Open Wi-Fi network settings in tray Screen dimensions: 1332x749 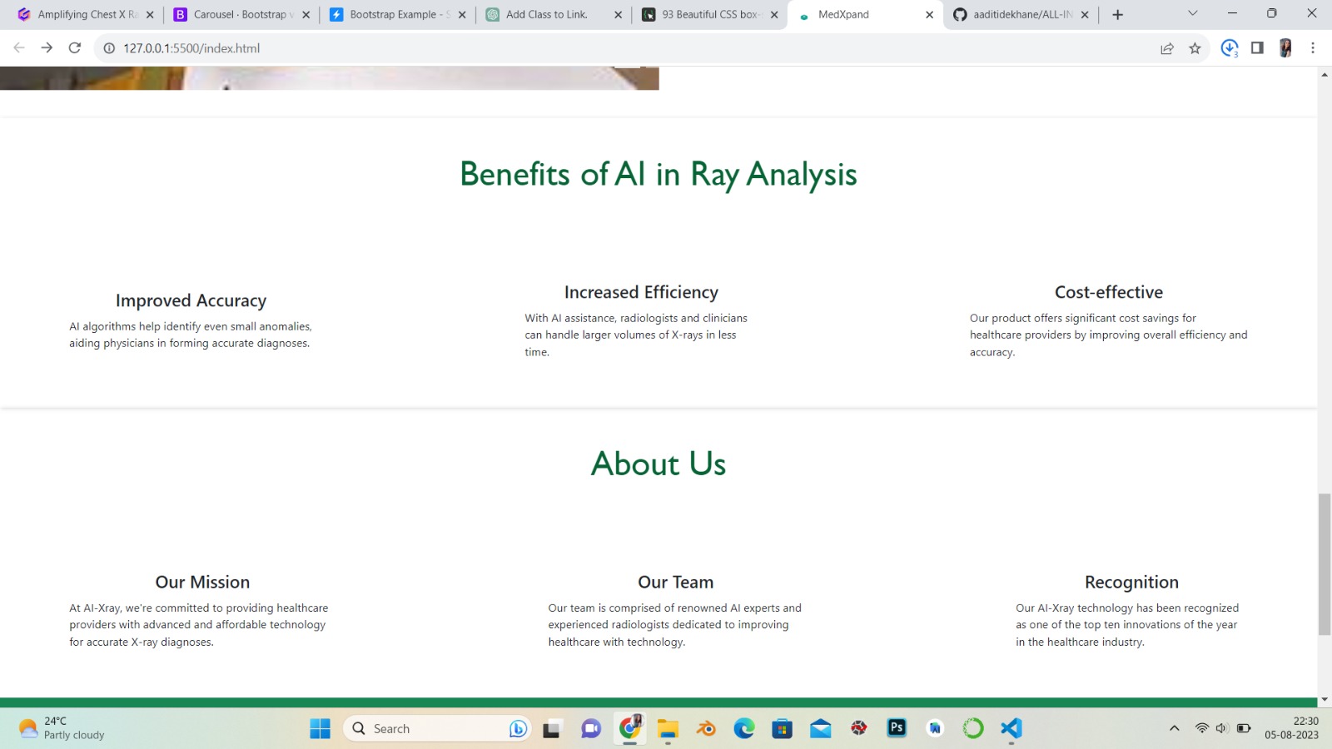[x=1202, y=728]
